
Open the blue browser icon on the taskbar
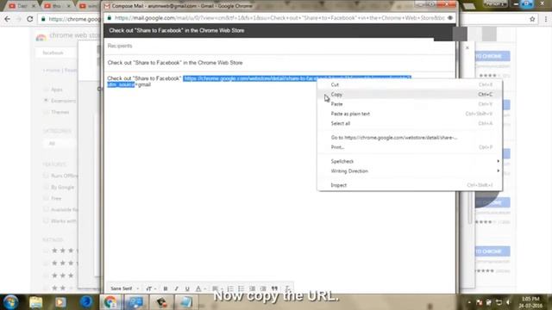[86, 302]
